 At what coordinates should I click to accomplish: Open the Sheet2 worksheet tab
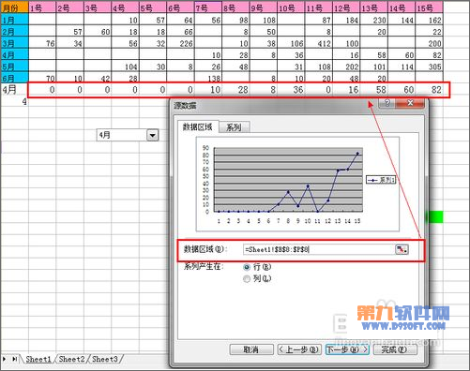(x=71, y=359)
